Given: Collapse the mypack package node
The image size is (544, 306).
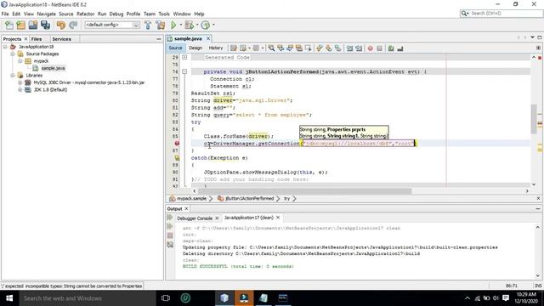Looking at the screenshot, I should (20, 61).
